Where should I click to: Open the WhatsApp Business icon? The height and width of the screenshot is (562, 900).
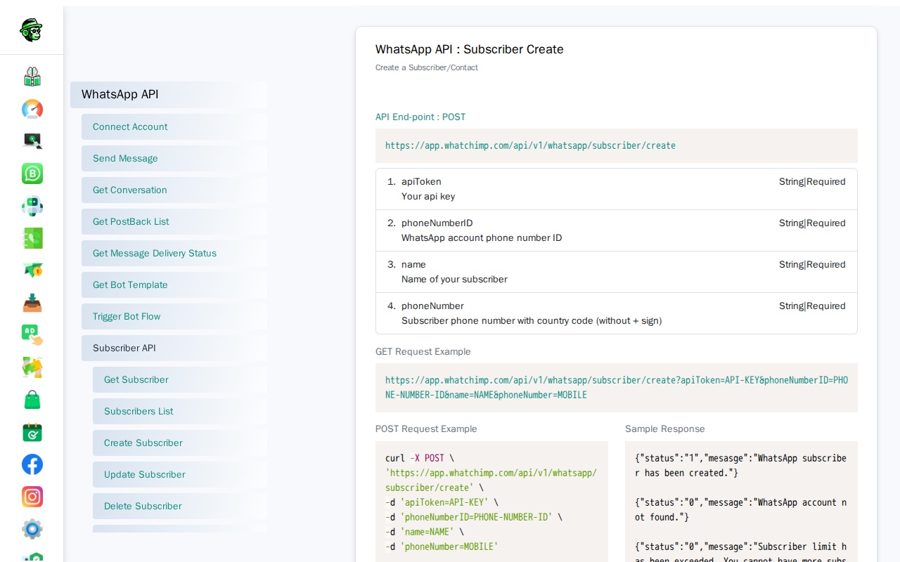(x=32, y=174)
